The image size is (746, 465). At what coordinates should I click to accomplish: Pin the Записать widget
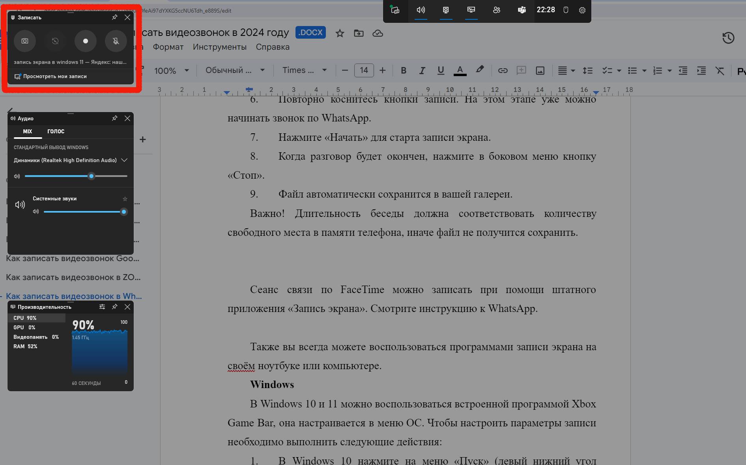coord(115,17)
